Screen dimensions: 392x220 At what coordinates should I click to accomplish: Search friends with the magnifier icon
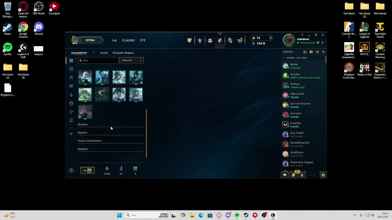323,52
